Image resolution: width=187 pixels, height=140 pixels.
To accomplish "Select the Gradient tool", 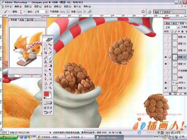I will (x=50, y=66).
